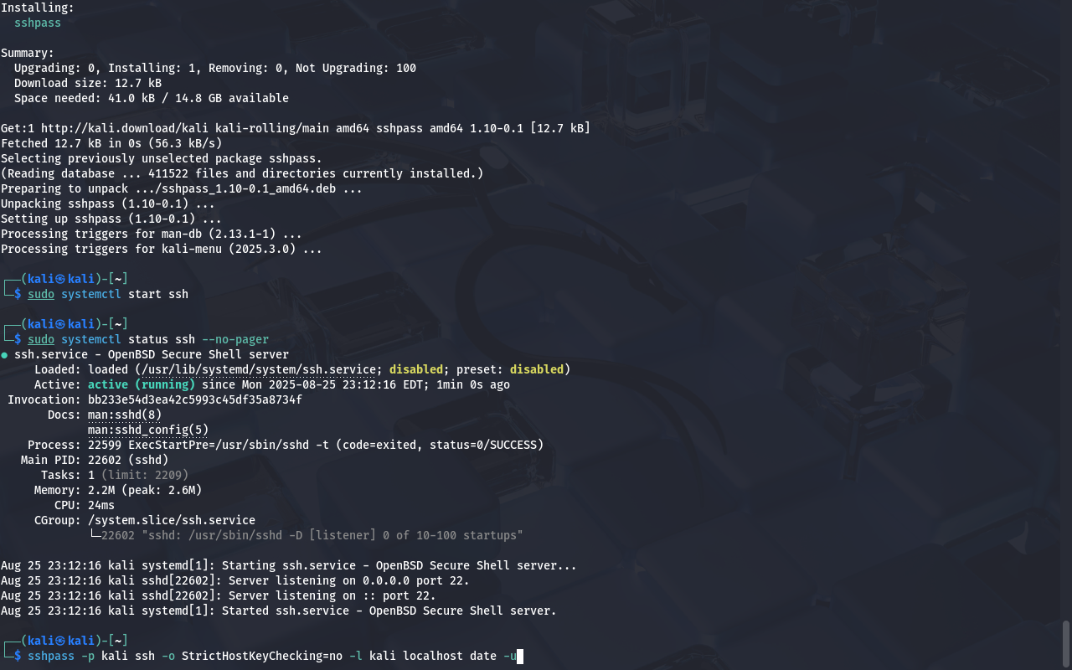
Task: Click the text cursor after 'date -u'
Action: click(x=520, y=657)
